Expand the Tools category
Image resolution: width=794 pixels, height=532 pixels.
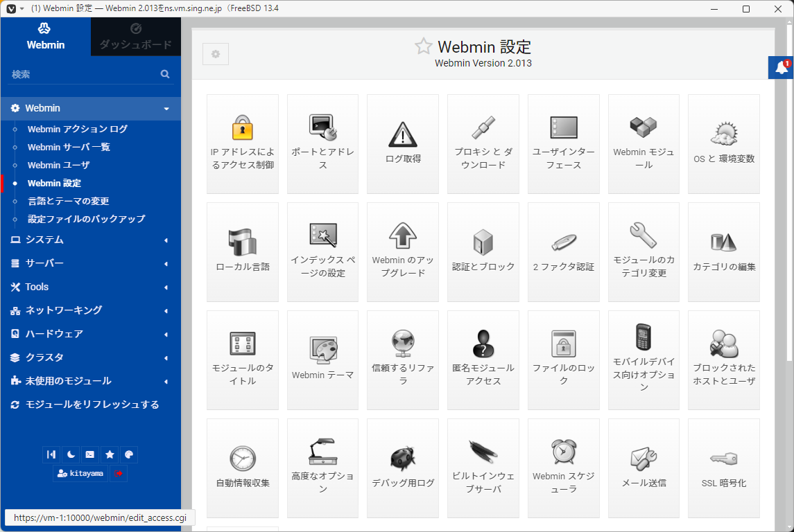coord(91,287)
